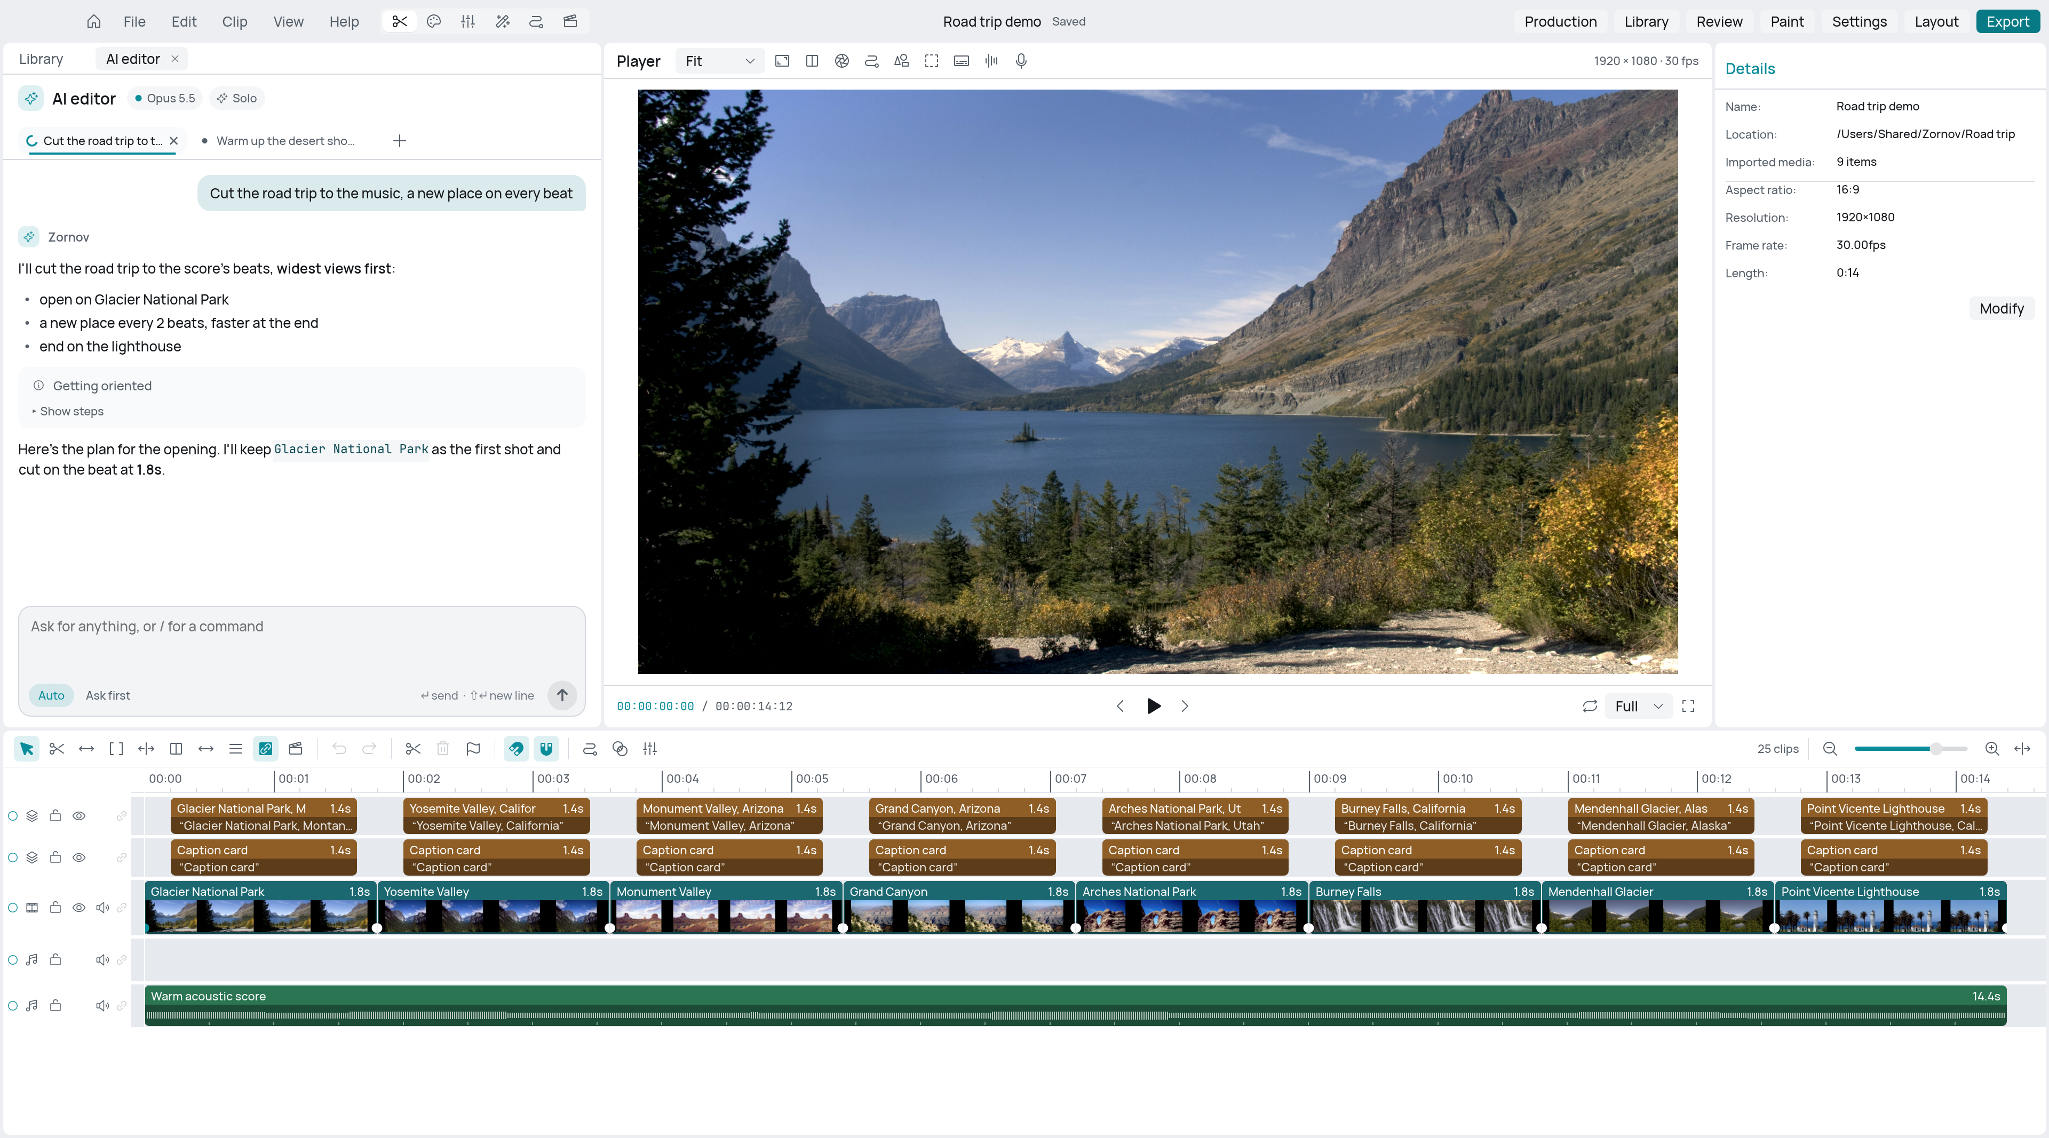Click the send arrow in the AI prompt box

point(561,695)
